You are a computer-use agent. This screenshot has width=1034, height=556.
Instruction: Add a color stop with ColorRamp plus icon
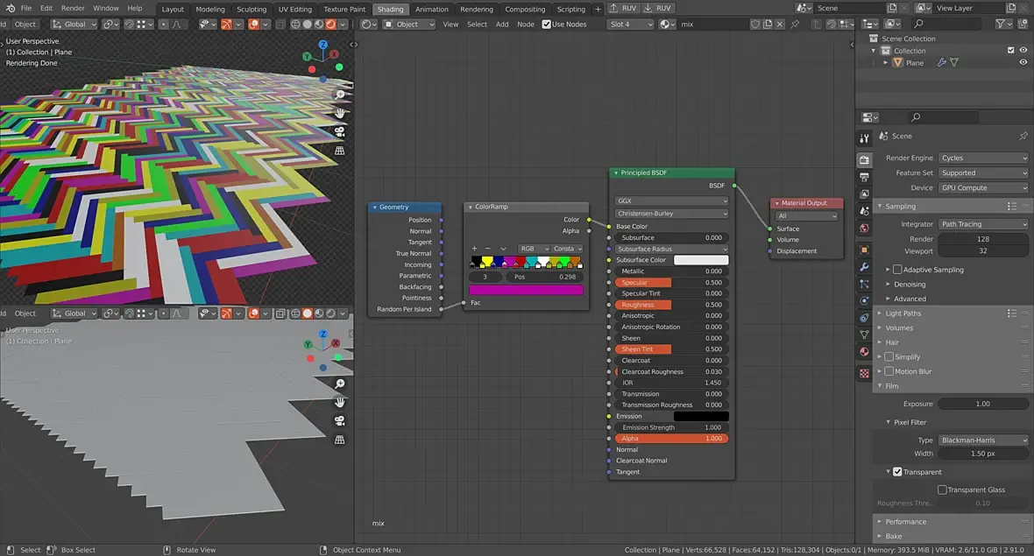point(474,249)
